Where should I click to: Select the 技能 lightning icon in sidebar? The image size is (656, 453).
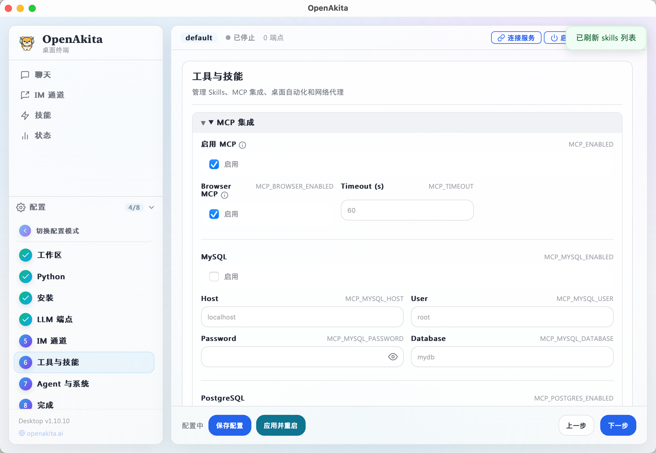tap(25, 115)
